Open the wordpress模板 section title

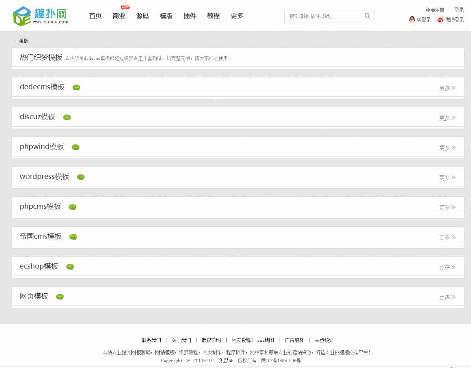[44, 177]
